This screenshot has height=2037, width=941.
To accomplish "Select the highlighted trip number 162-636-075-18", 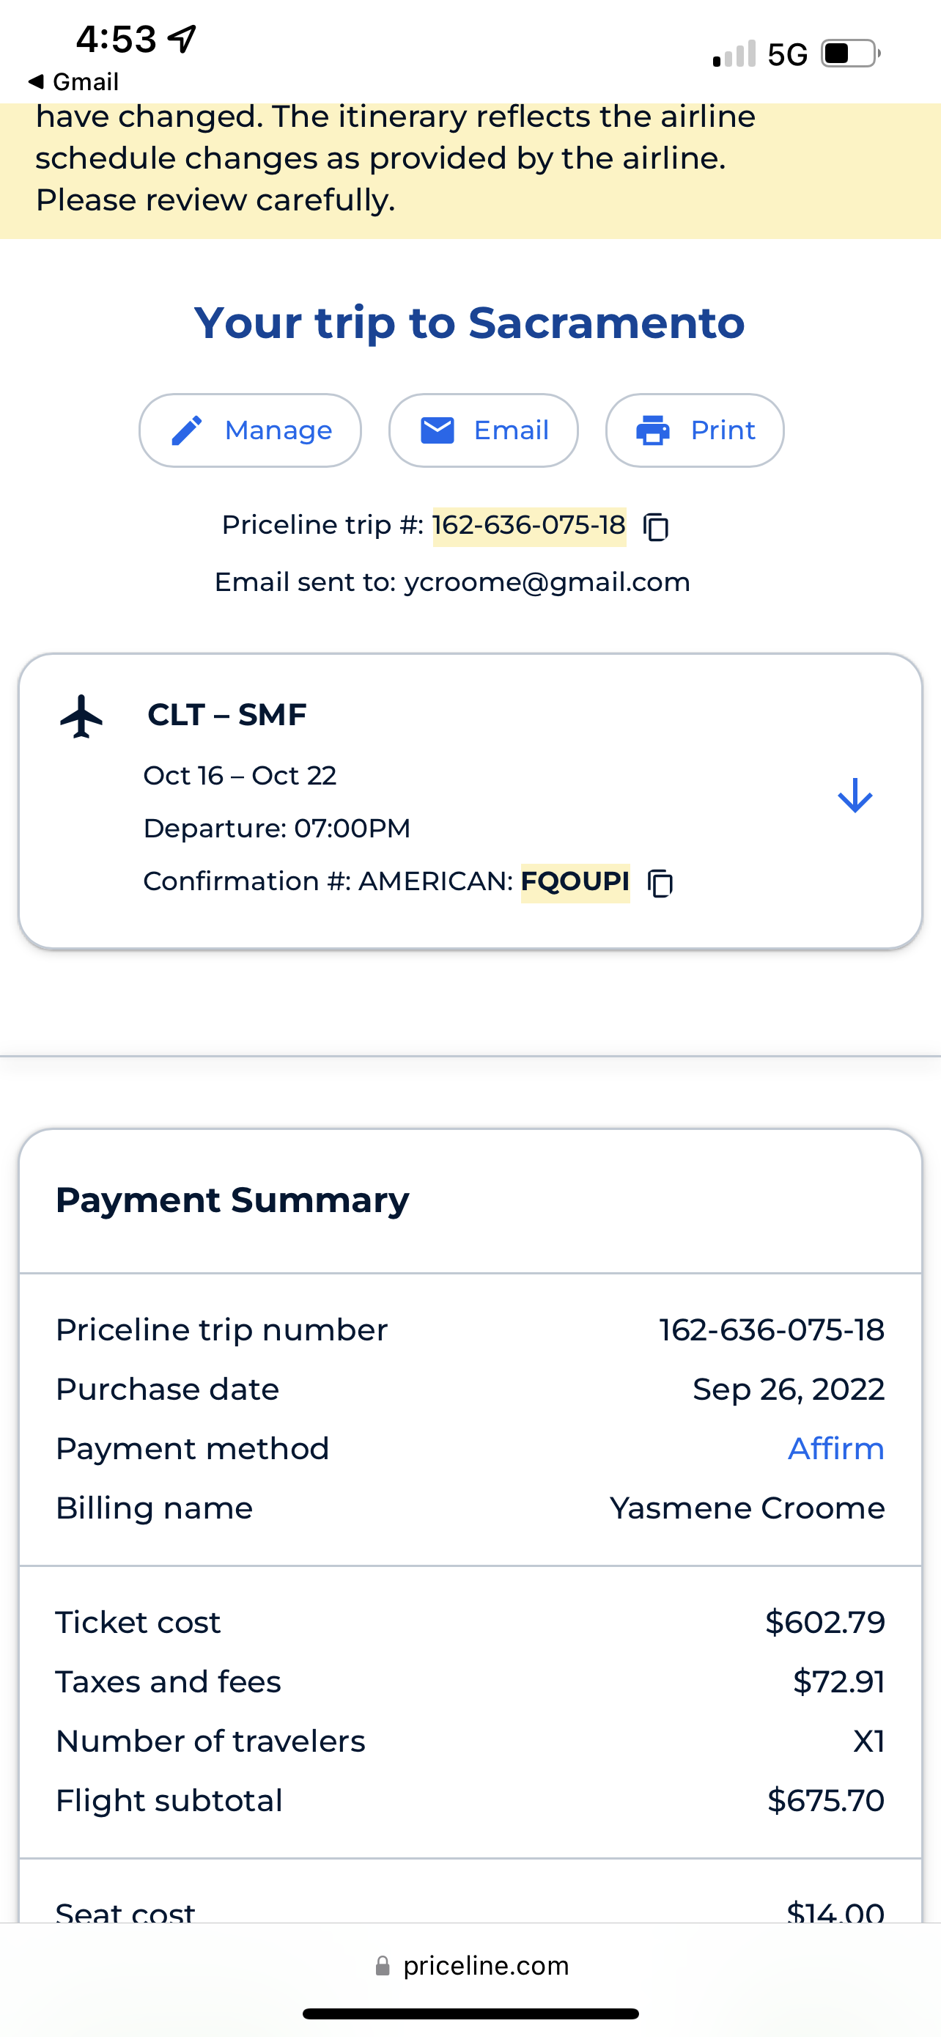I will click(x=528, y=525).
